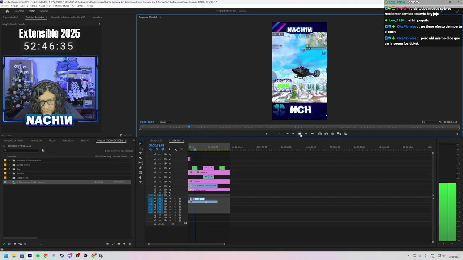Switch Project panel to list view
This screenshot has height=260, width=463.
[x=9, y=244]
